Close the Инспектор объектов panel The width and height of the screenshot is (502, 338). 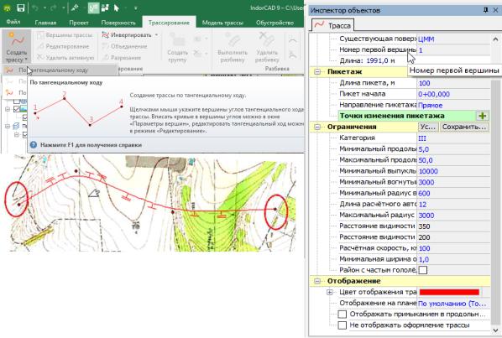coord(495,10)
